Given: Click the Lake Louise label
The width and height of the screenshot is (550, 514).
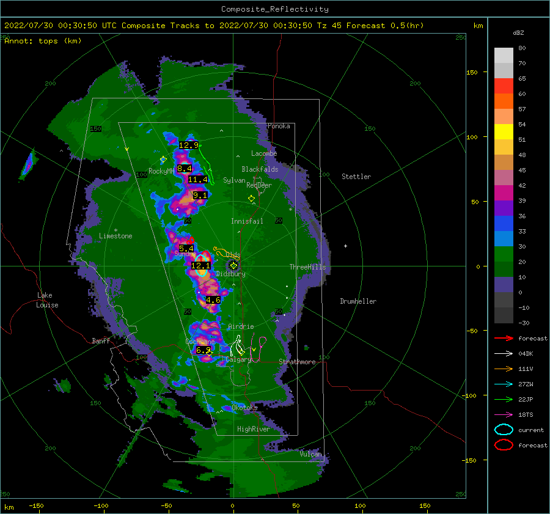Looking at the screenshot, I should (47, 300).
